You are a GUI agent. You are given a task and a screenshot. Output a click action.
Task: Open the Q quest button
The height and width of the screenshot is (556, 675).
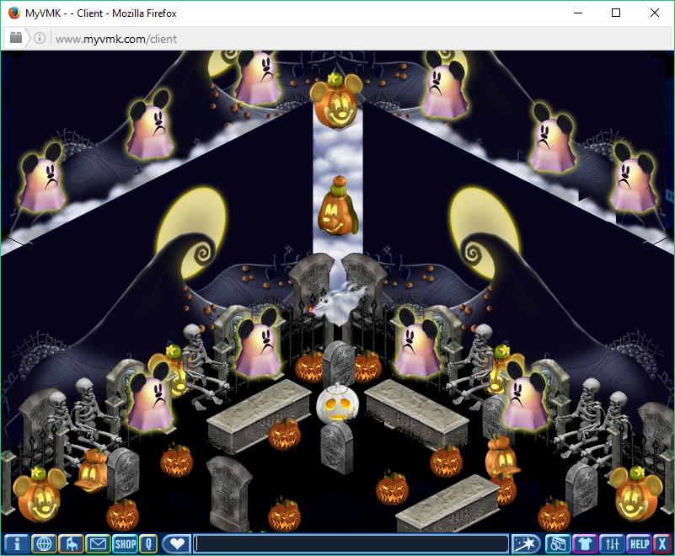point(148,543)
